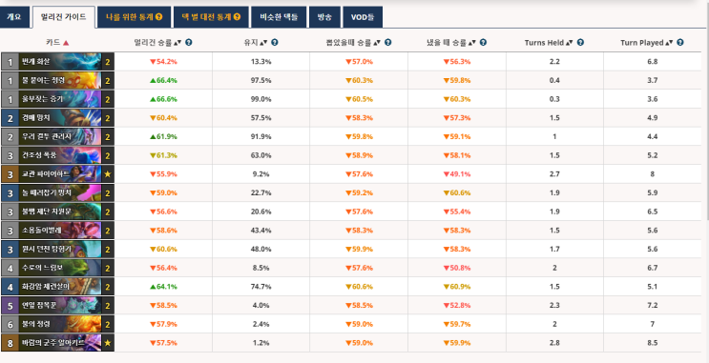Sort by 멀리건 승률 using its arrows
Image resolution: width=709 pixels, height=363 pixels.
(x=177, y=43)
